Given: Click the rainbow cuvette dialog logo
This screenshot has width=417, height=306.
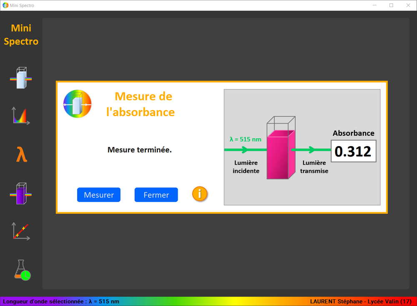Looking at the screenshot, I should pos(78,104).
